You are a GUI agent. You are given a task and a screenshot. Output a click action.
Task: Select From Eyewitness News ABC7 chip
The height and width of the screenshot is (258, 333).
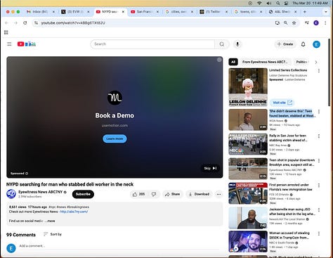265,62
